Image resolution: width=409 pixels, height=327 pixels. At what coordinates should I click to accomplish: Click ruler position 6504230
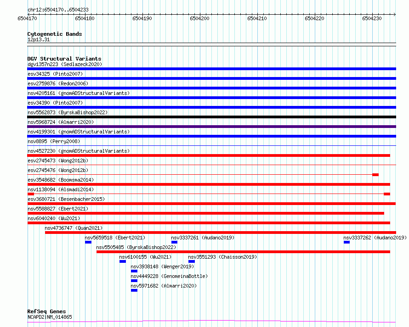[x=372, y=18]
